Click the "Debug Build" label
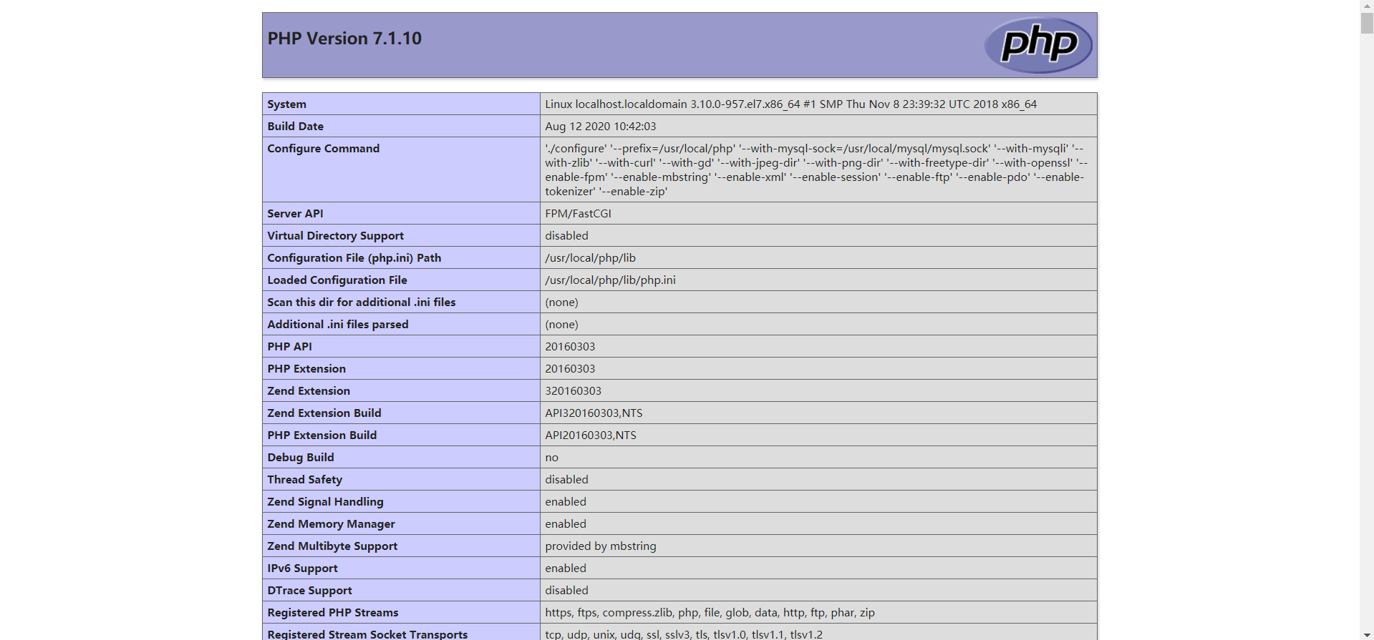The height and width of the screenshot is (640, 1374). (x=301, y=458)
